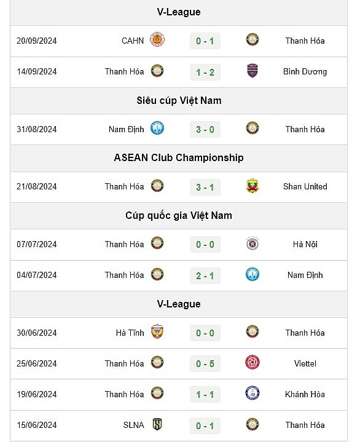Click the SLNA yellow shield icon
This screenshot has height=447, width=352.
157,424
